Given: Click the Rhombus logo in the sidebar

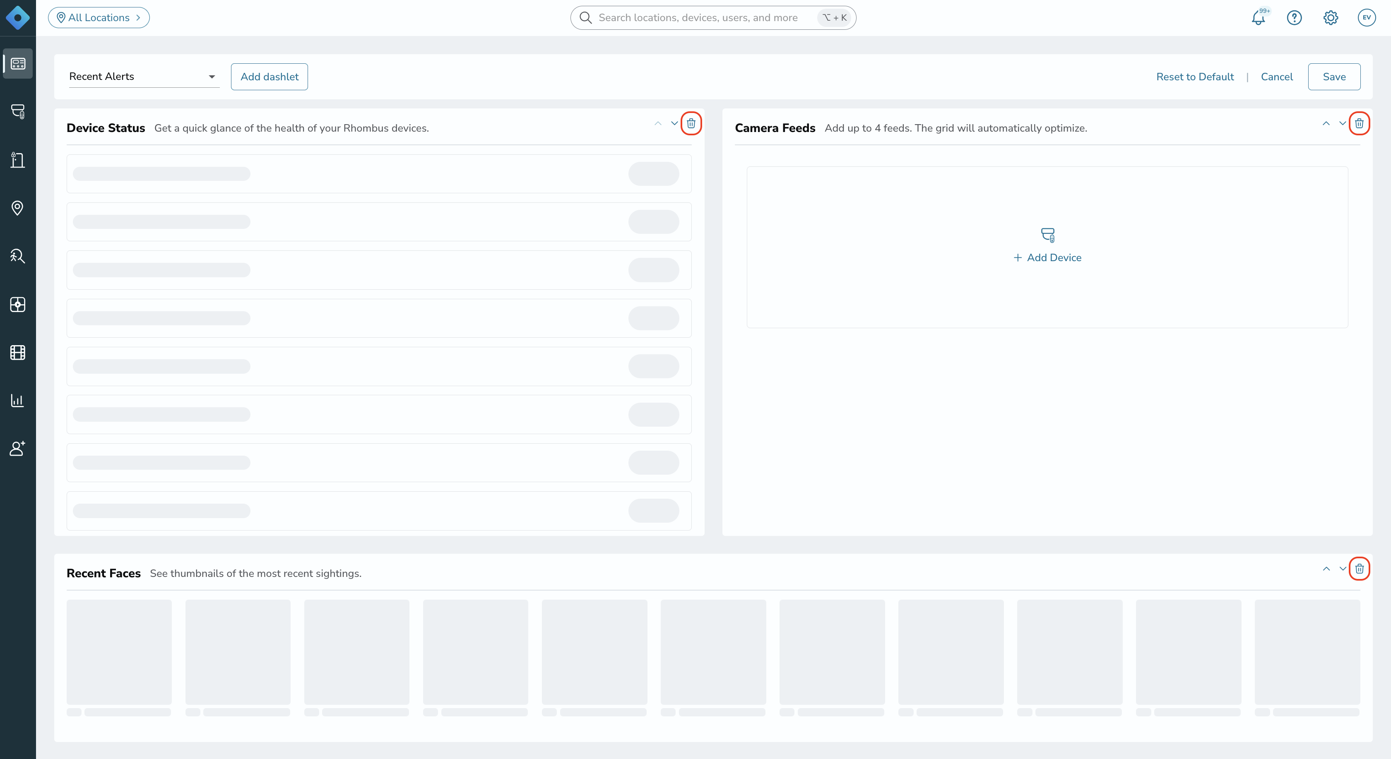Looking at the screenshot, I should (18, 18).
